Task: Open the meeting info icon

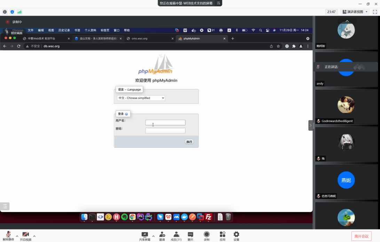Action: 5,12
